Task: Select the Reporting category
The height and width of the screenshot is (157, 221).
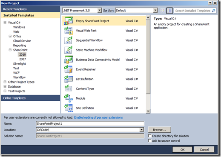Action: pos(20,46)
